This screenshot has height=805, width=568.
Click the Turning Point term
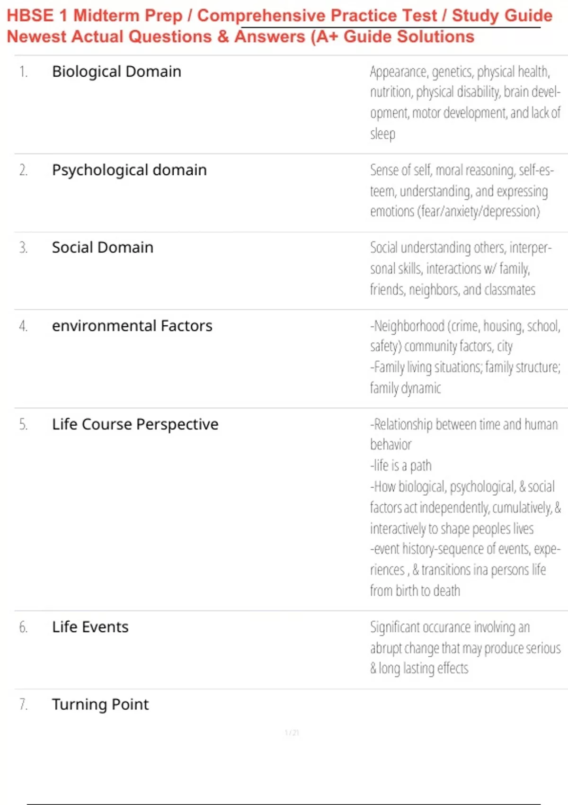100,705
